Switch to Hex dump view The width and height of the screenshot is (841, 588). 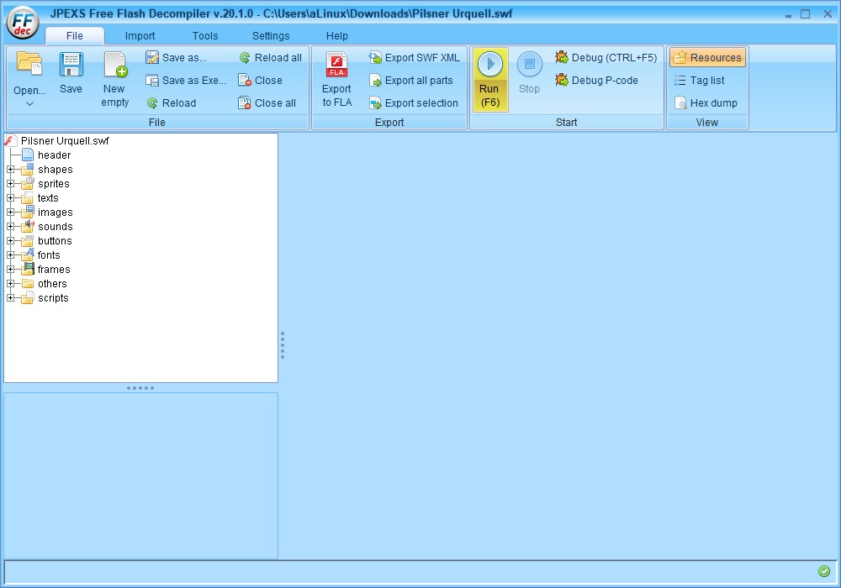pos(706,102)
